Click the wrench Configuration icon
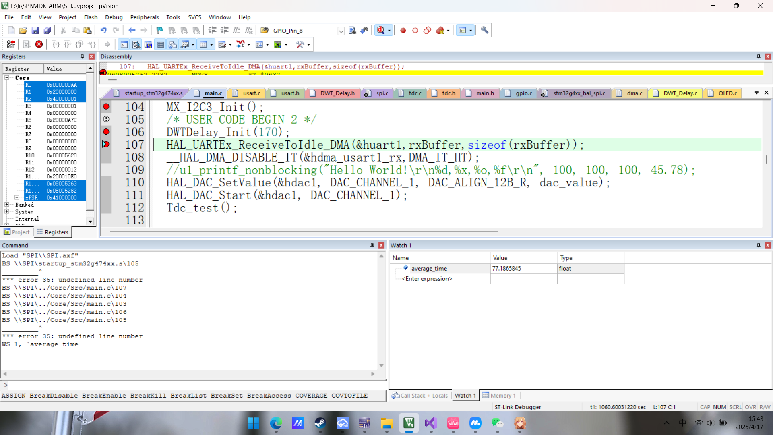The height and width of the screenshot is (435, 773). click(485, 30)
